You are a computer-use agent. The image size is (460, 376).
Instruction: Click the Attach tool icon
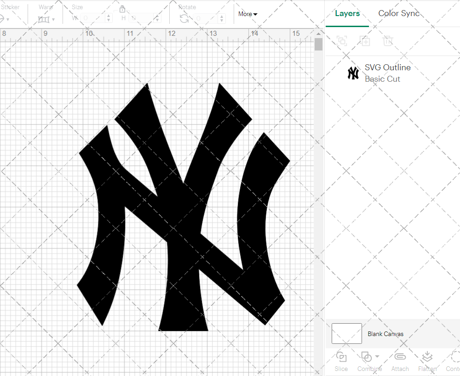[x=400, y=357]
